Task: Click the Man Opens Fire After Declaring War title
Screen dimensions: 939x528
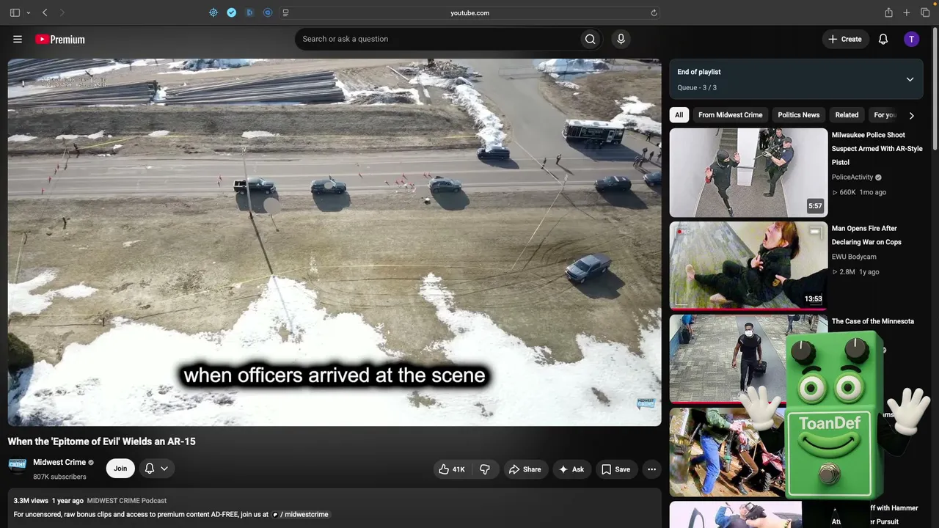Action: 866,235
